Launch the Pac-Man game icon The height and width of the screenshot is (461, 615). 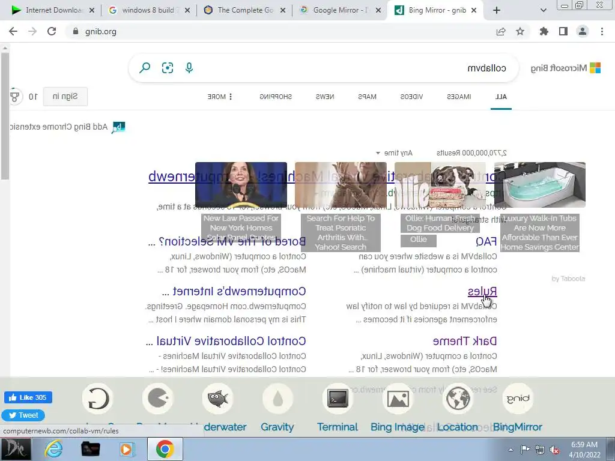pos(158,399)
